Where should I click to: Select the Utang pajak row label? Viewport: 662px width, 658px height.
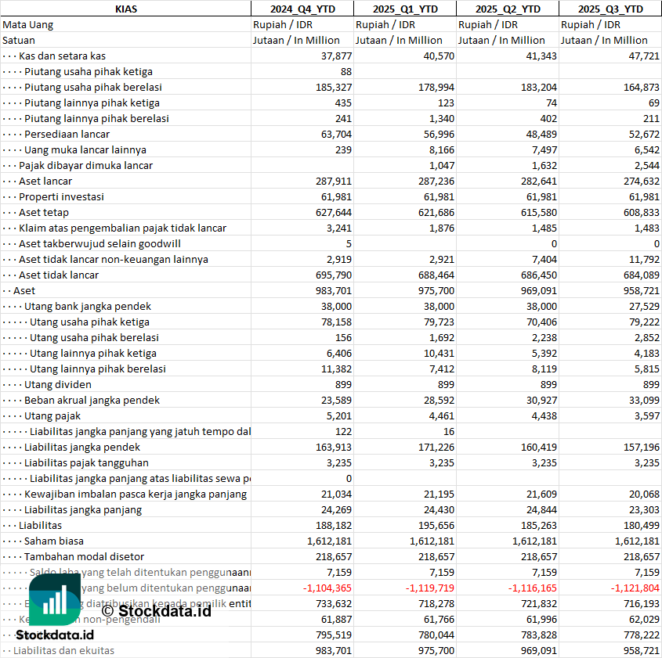pos(52,415)
